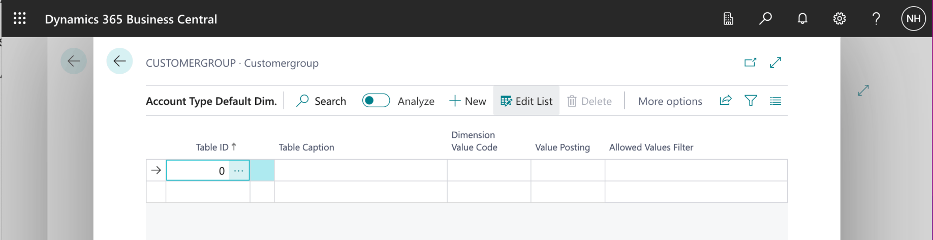Open this page in a new window
Image resolution: width=933 pixels, height=240 pixels.
point(750,63)
